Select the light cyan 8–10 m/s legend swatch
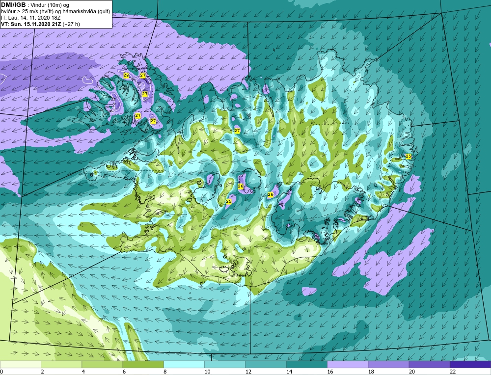 tap(184, 364)
